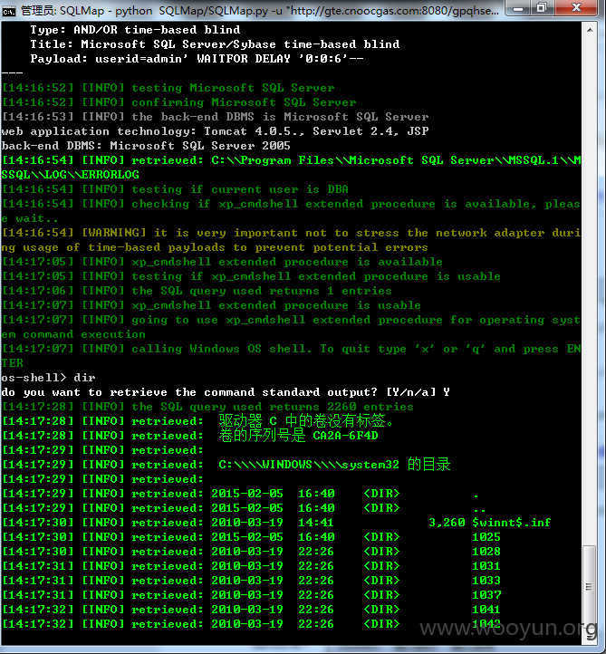Click the directory entry 1031
The width and height of the screenshot is (606, 654).
486,565
